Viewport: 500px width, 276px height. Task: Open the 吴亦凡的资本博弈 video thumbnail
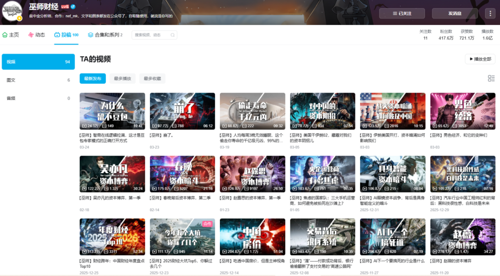click(112, 174)
